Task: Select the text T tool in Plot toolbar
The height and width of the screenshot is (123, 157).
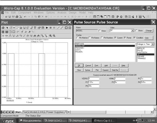Action: click(x=35, y=28)
